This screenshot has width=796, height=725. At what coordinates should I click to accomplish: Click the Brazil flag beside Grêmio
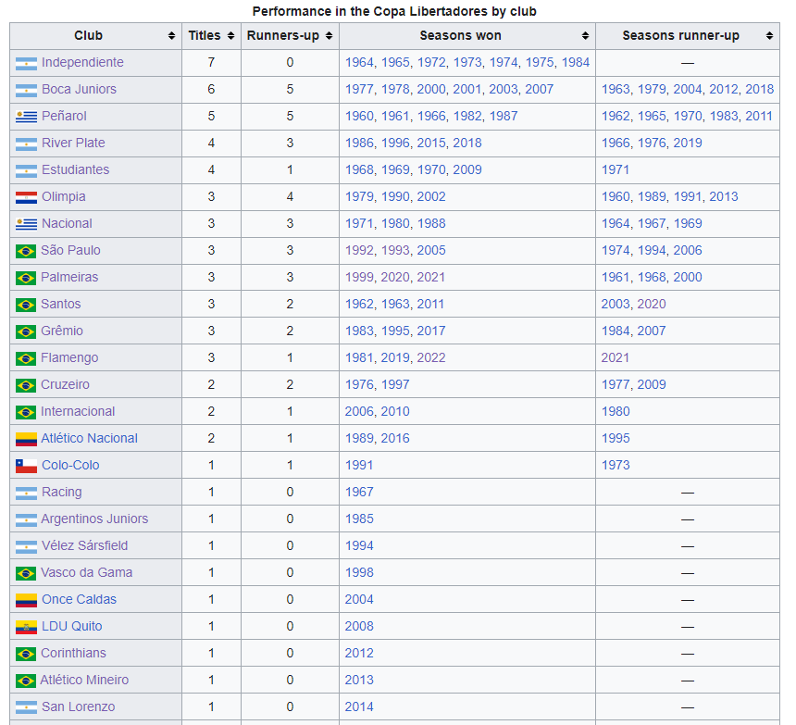[x=26, y=331]
